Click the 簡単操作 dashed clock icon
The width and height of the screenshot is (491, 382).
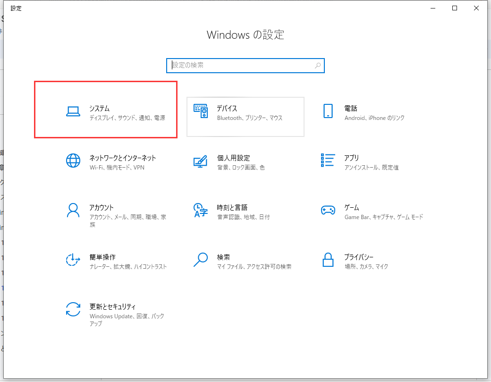(73, 260)
